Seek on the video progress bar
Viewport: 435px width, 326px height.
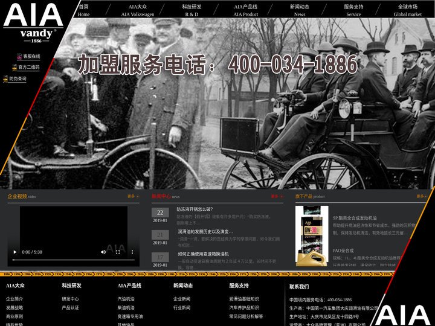coord(74,260)
